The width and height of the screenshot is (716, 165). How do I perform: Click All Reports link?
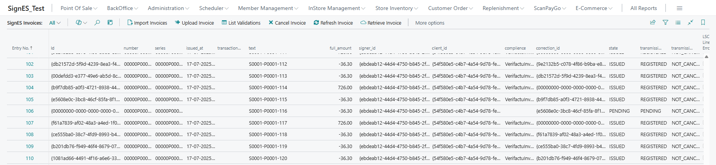pos(643,8)
